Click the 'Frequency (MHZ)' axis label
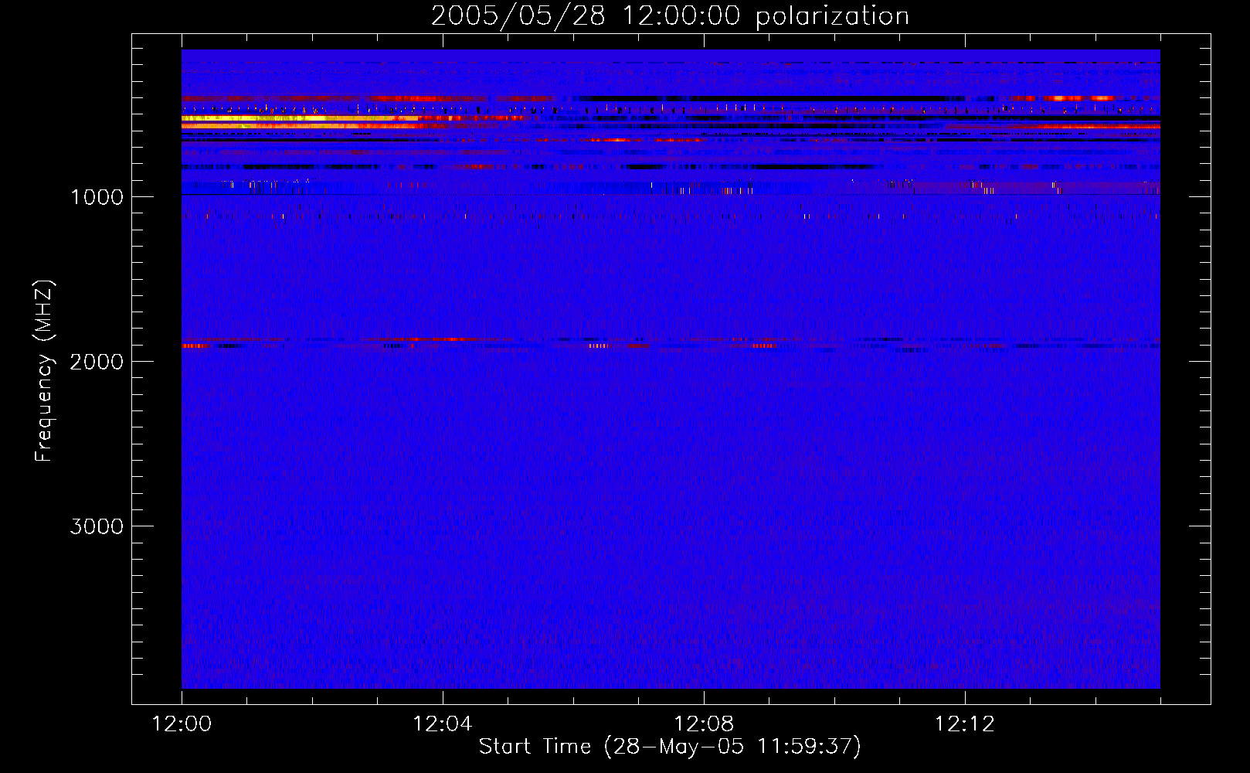 tap(44, 371)
